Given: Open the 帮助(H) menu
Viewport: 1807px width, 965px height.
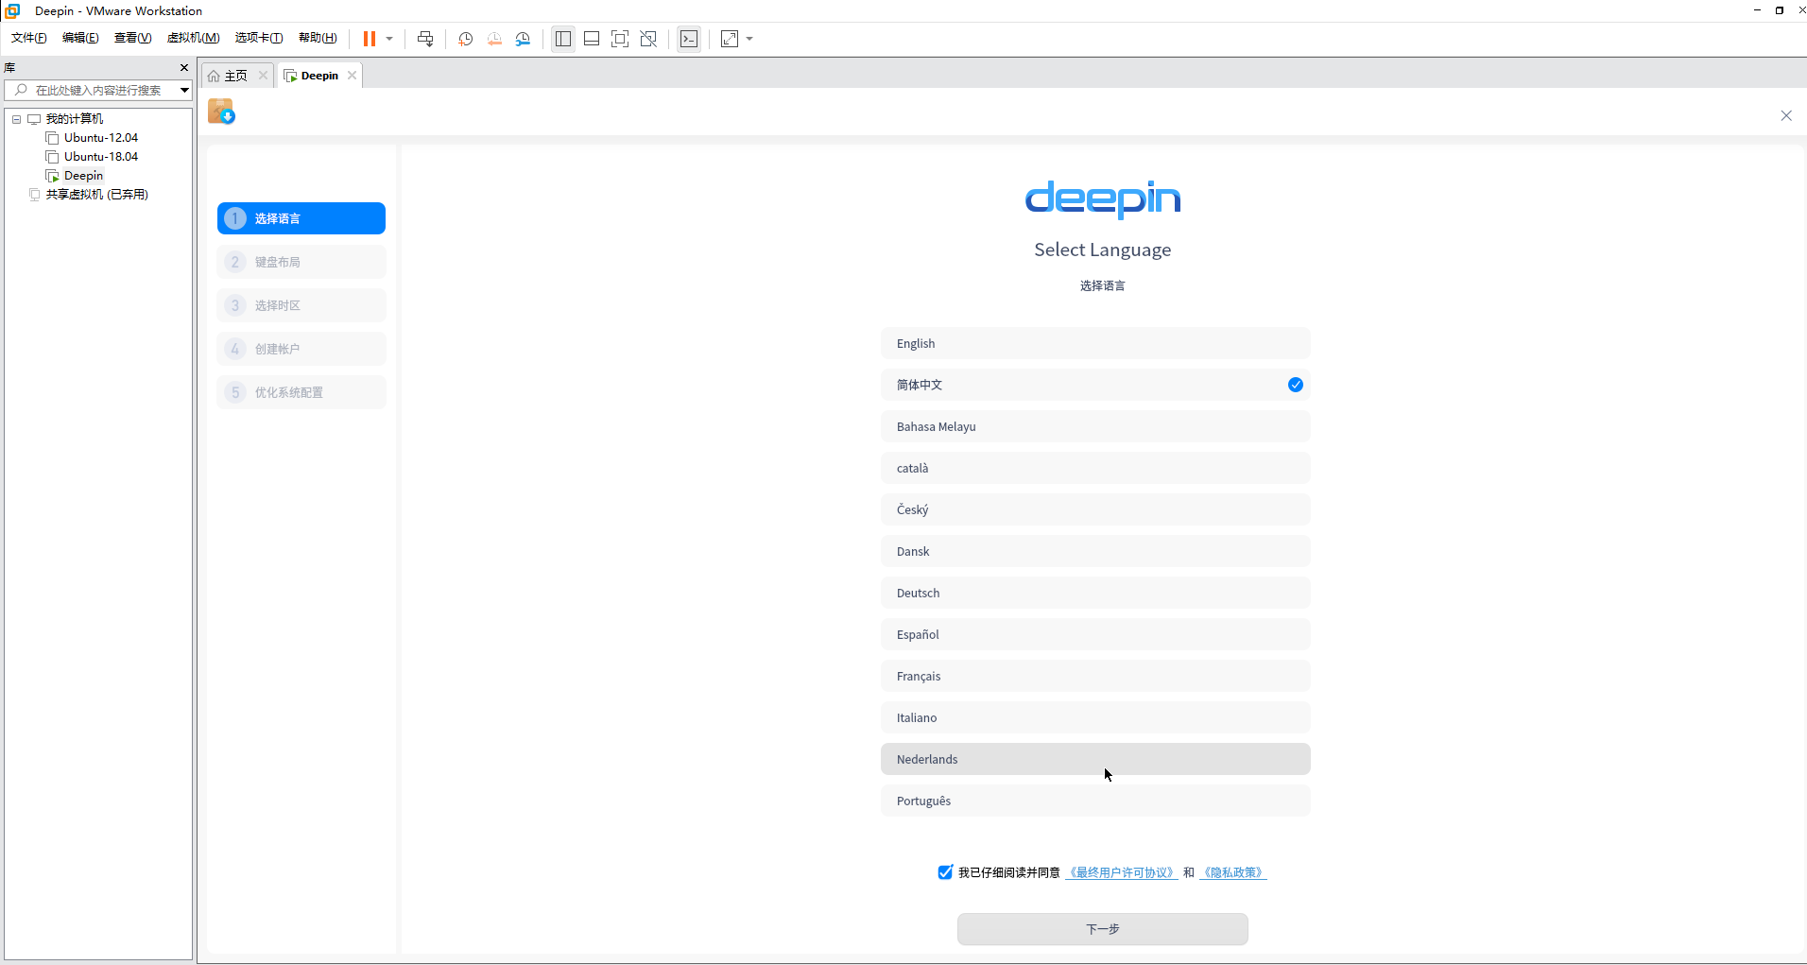Looking at the screenshot, I should (318, 38).
